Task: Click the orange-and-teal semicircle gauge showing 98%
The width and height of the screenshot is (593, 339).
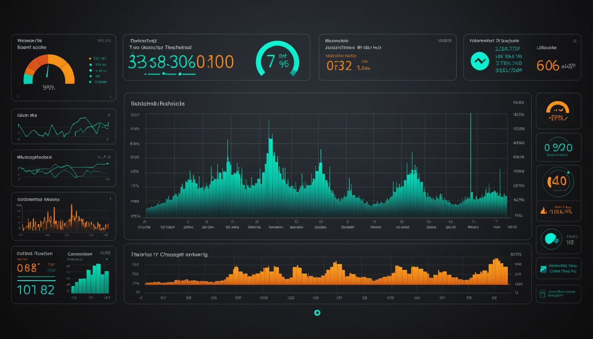Action: (x=49, y=69)
